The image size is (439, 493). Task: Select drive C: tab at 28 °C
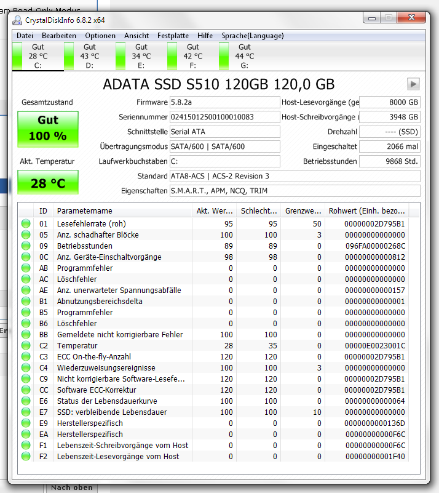click(38, 56)
